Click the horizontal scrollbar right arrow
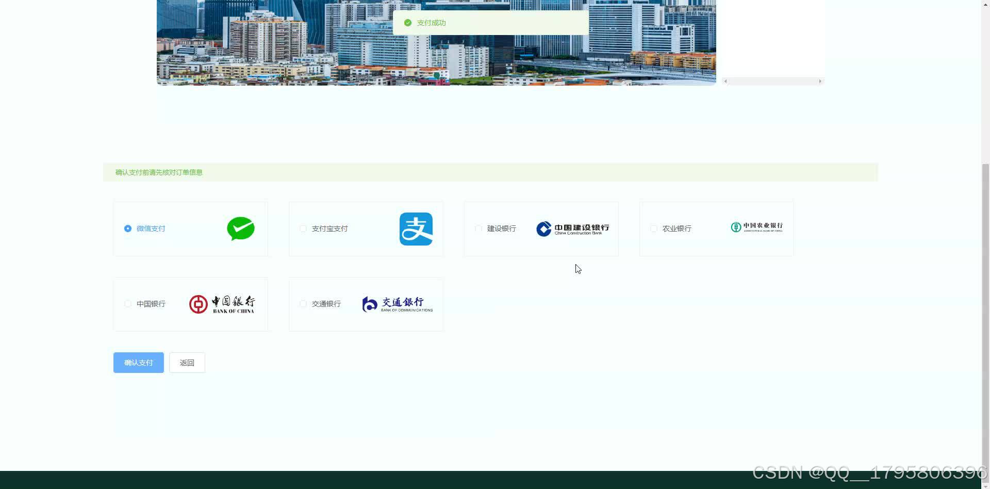 [820, 81]
